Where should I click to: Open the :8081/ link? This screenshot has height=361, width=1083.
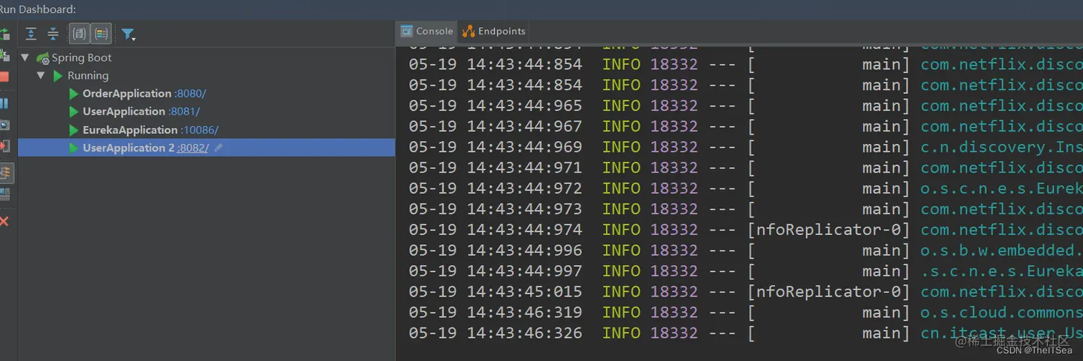(x=184, y=112)
